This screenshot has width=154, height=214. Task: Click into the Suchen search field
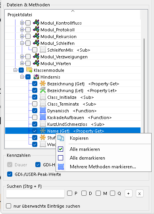coord(35,193)
